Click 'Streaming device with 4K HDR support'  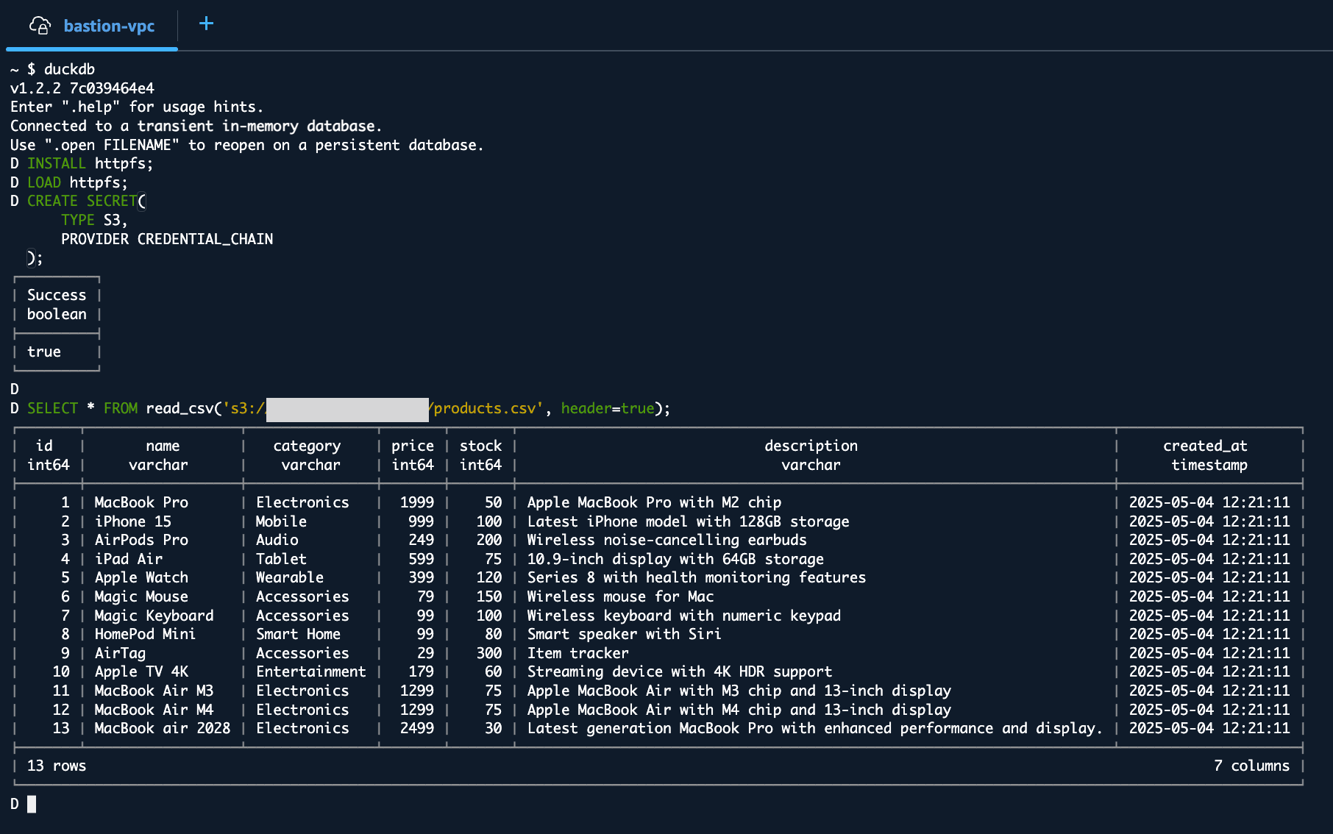[x=680, y=671]
